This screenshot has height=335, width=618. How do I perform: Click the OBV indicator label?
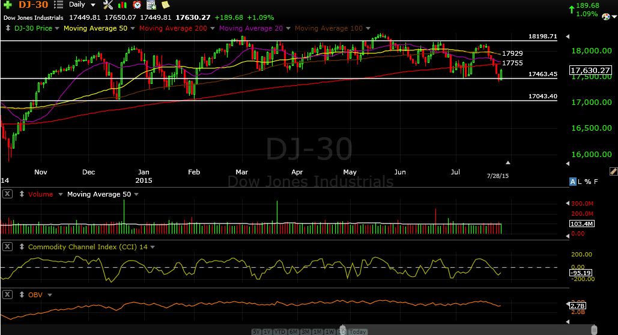pos(35,295)
